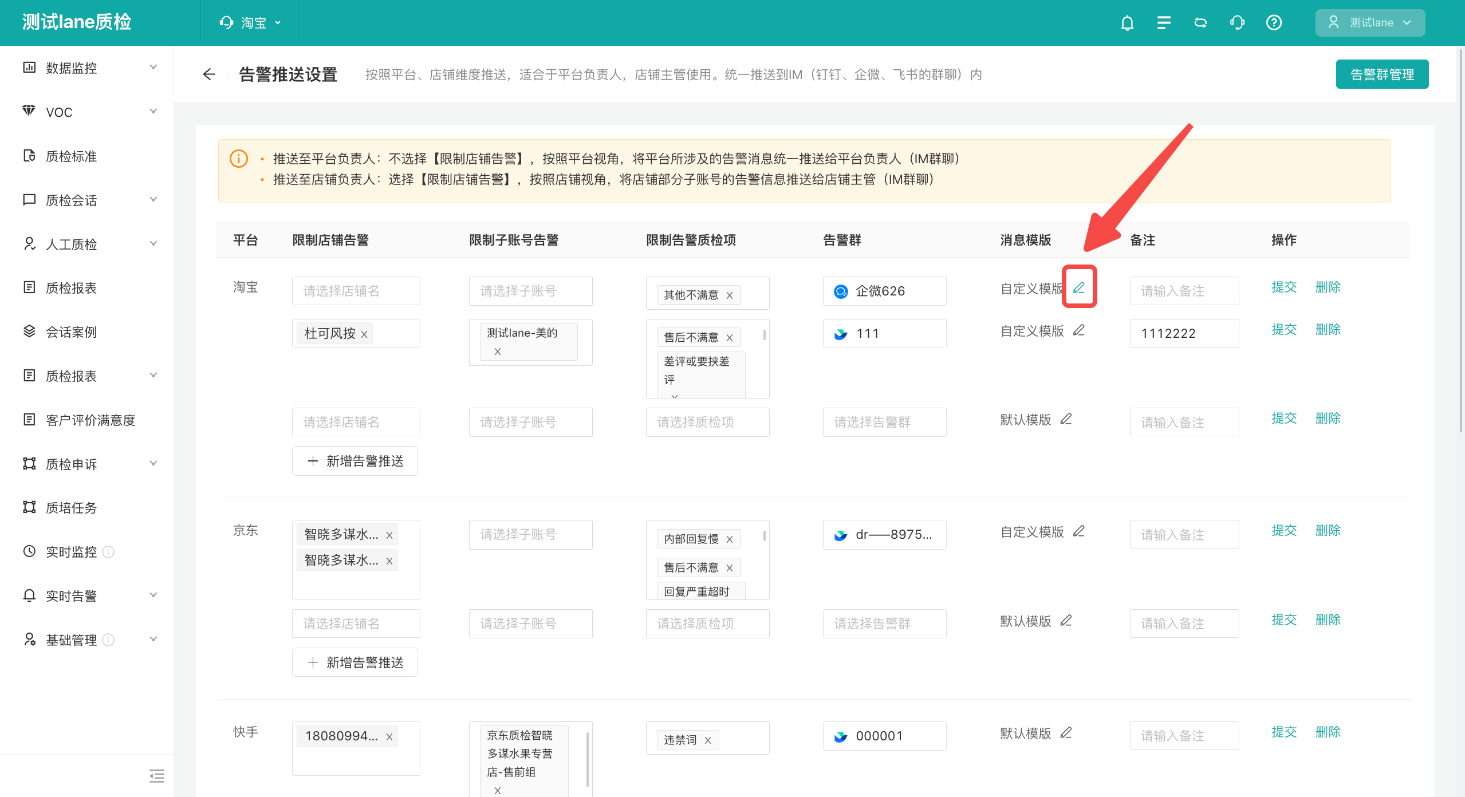Click the customer service headset icon
The height and width of the screenshot is (797, 1465).
click(1237, 23)
